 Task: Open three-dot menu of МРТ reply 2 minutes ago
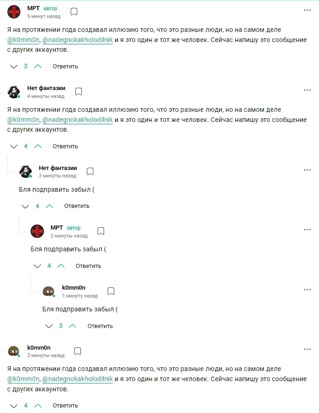tap(307, 230)
